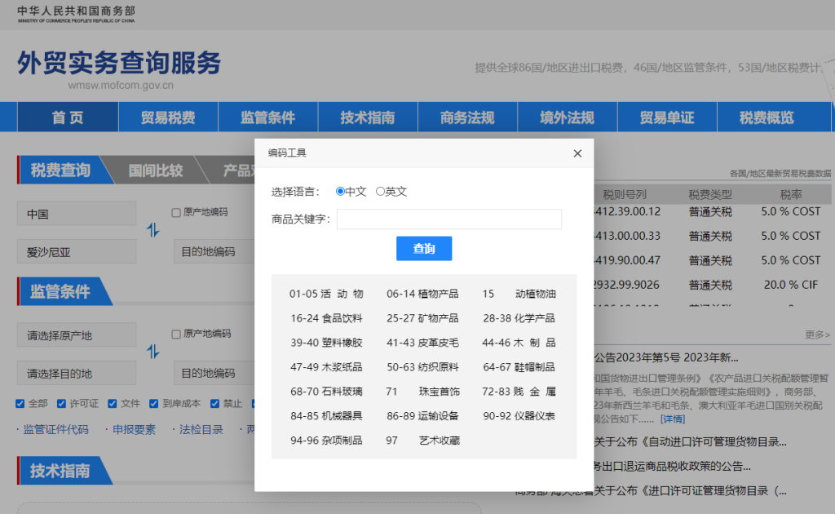Open the 请选择目的地 selector
835x514 pixels.
(x=77, y=373)
